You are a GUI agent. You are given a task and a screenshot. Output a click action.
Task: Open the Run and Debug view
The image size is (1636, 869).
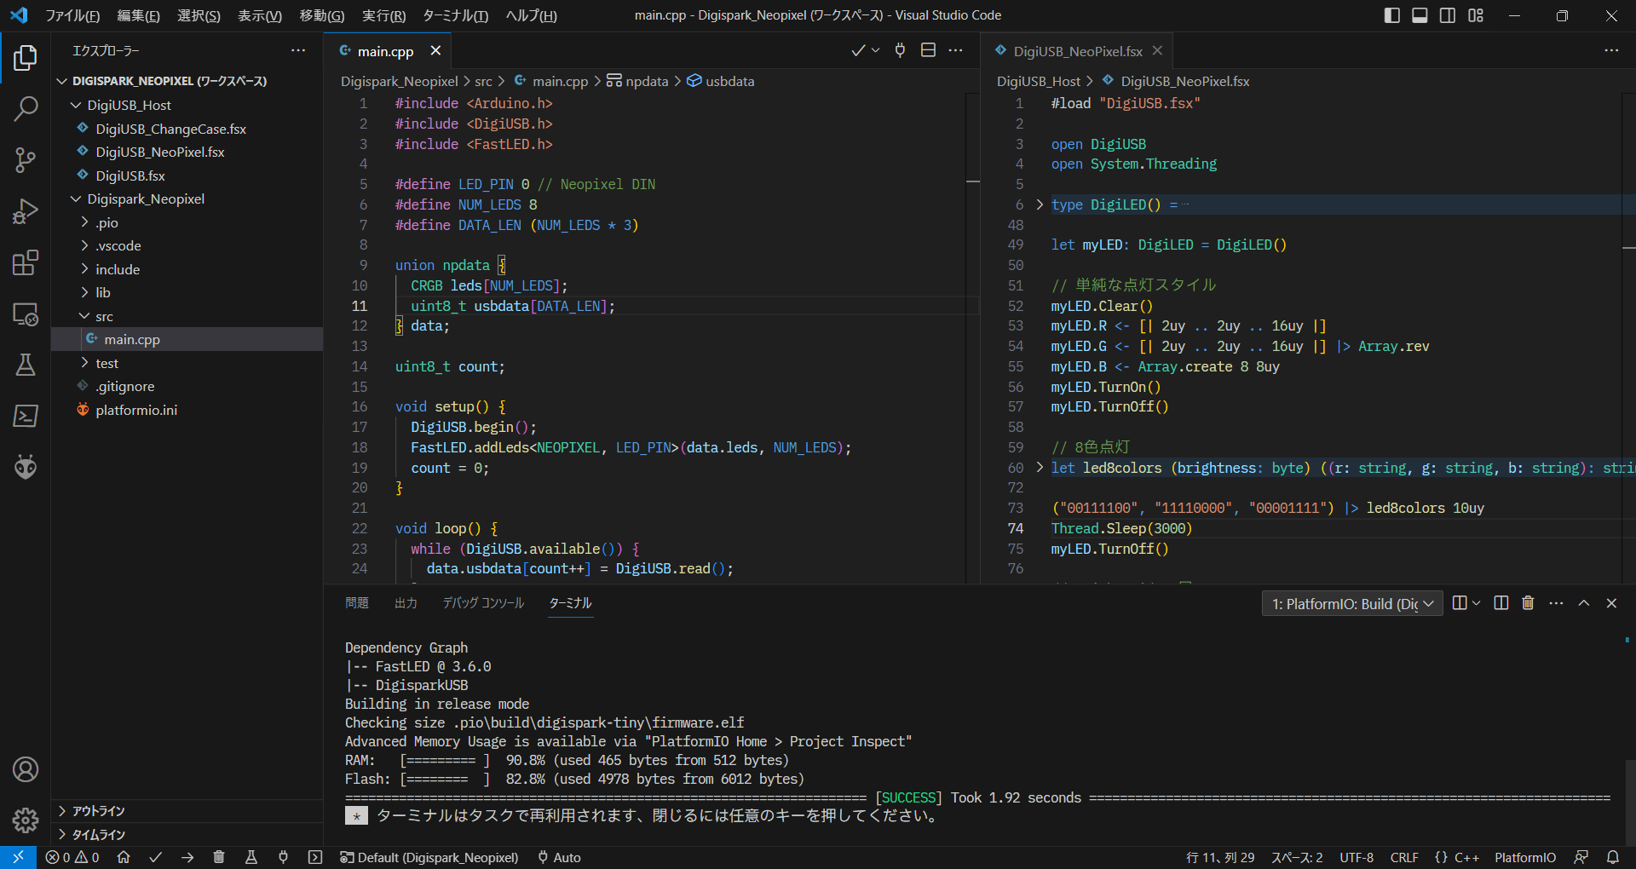(26, 211)
